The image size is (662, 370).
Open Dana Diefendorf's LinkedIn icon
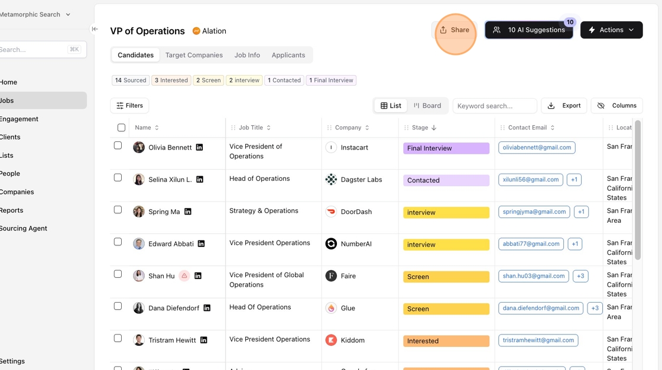point(207,308)
